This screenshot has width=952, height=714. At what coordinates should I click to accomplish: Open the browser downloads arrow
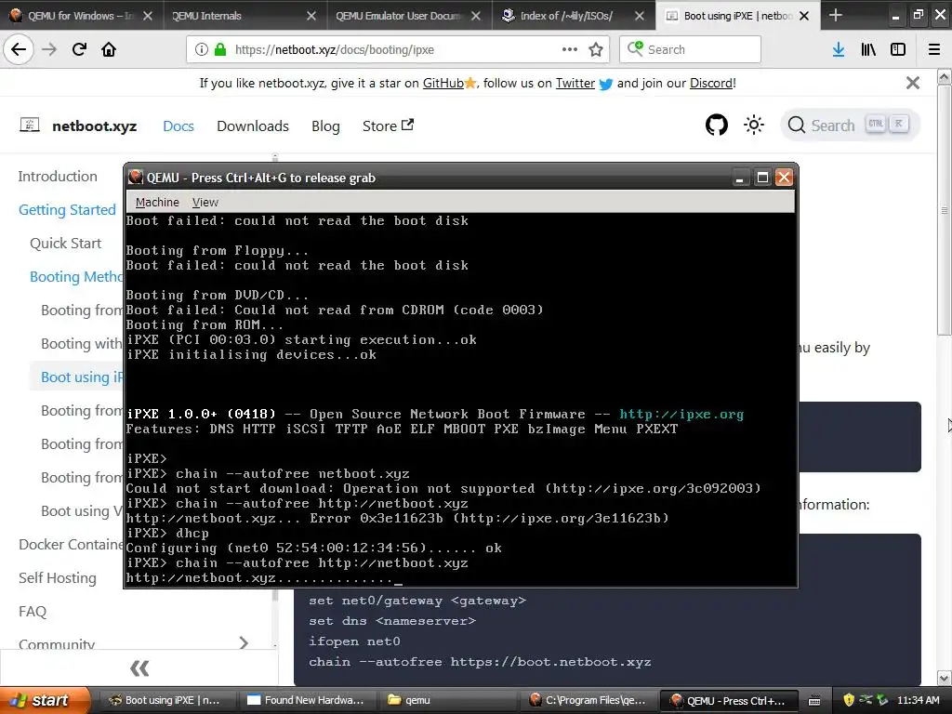pyautogui.click(x=839, y=49)
